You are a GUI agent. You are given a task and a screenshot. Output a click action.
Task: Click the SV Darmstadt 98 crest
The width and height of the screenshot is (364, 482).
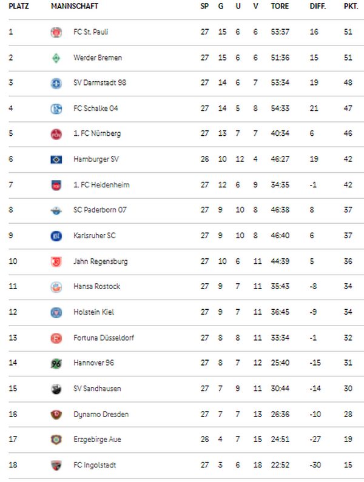56,83
